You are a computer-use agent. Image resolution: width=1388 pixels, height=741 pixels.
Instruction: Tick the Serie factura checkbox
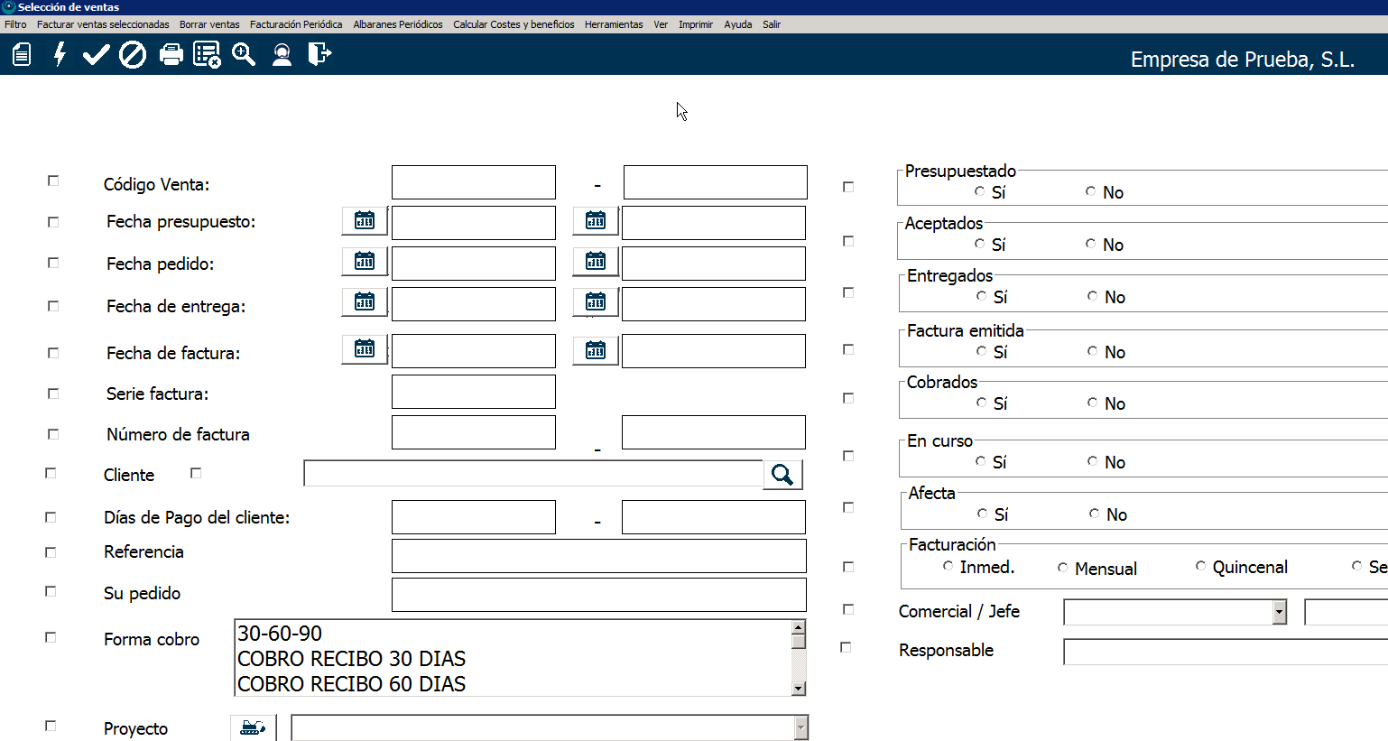53,394
